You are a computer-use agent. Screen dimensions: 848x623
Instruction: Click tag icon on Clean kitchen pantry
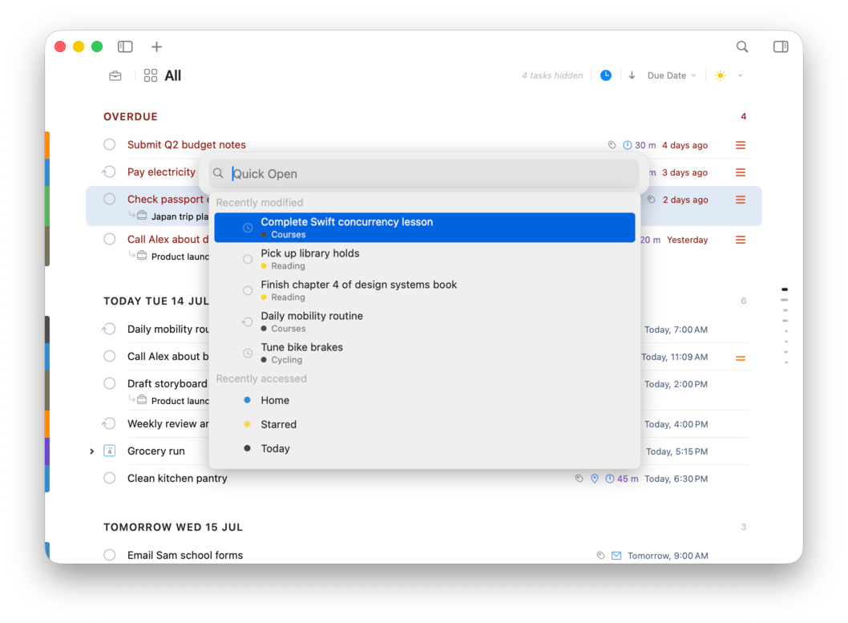point(579,479)
